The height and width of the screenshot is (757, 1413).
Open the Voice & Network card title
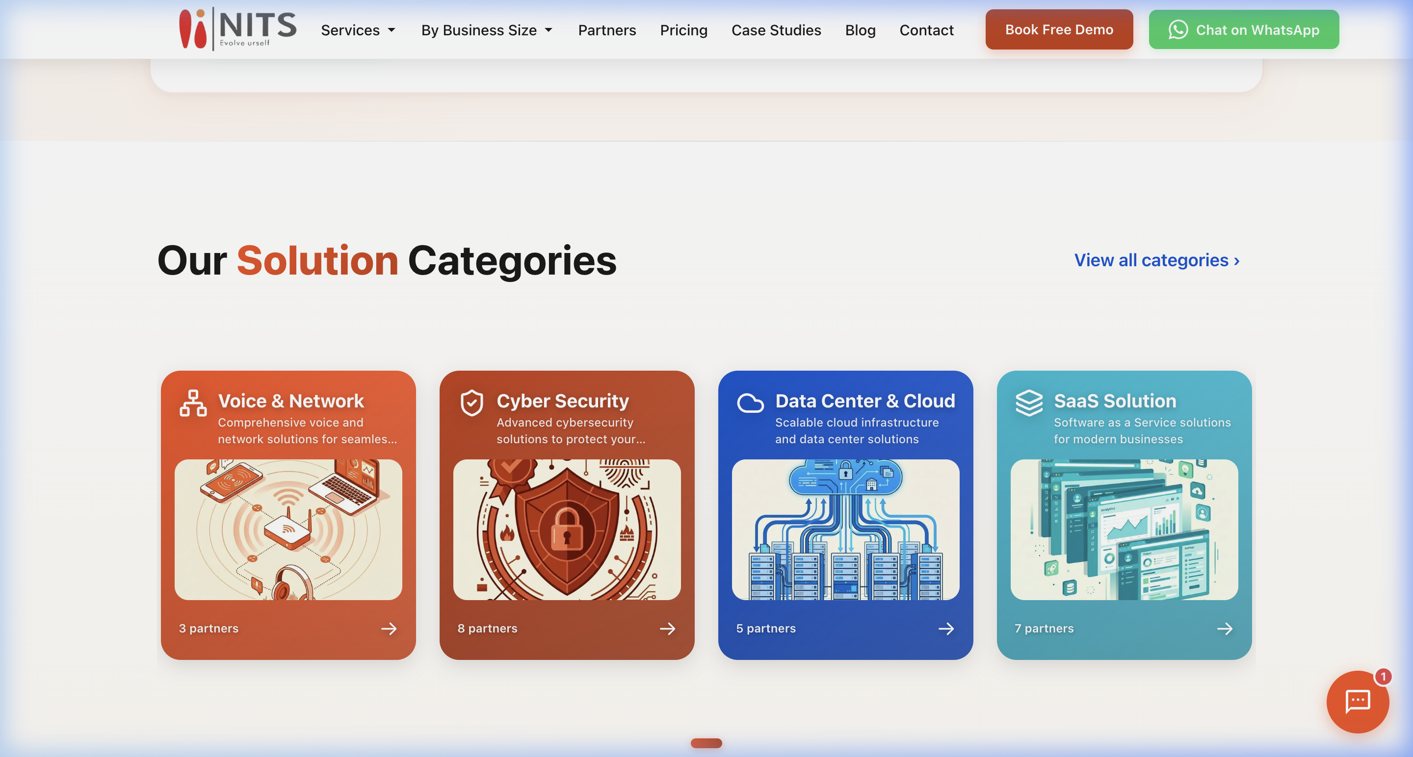point(291,401)
